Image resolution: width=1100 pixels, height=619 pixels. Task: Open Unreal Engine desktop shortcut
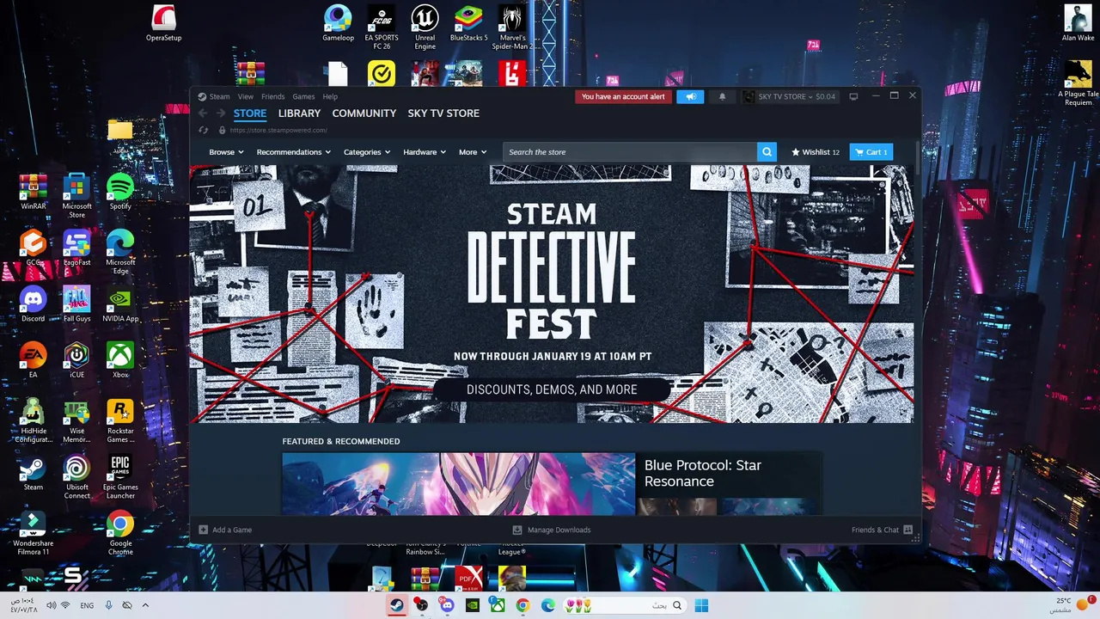pos(425,27)
